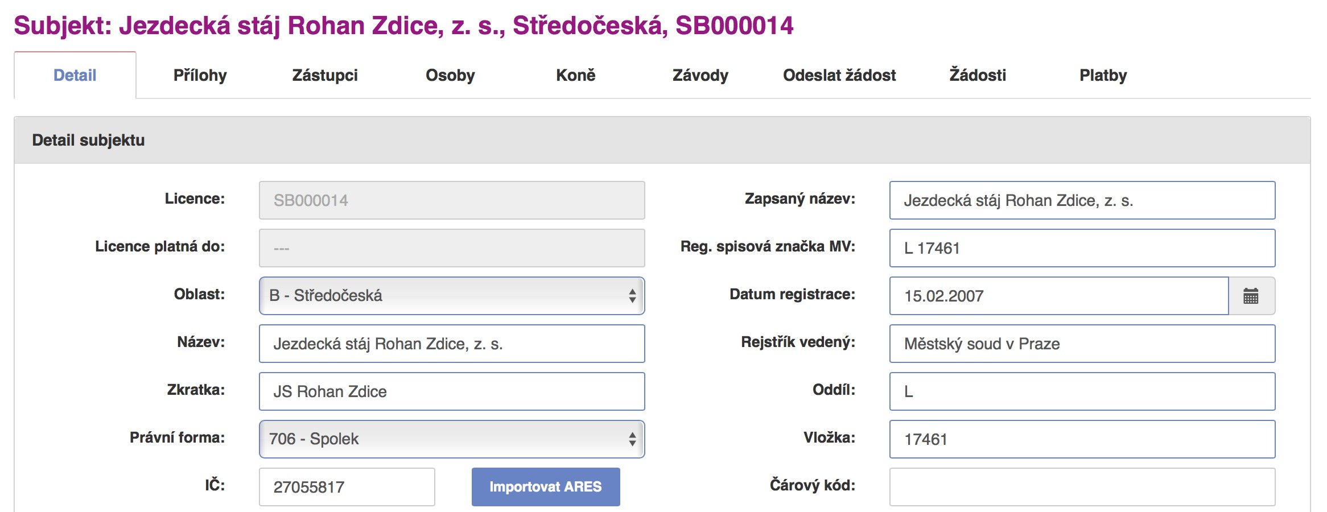Open the Právní forma dropdown
Viewport: 1327px width, 512px height.
click(451, 439)
